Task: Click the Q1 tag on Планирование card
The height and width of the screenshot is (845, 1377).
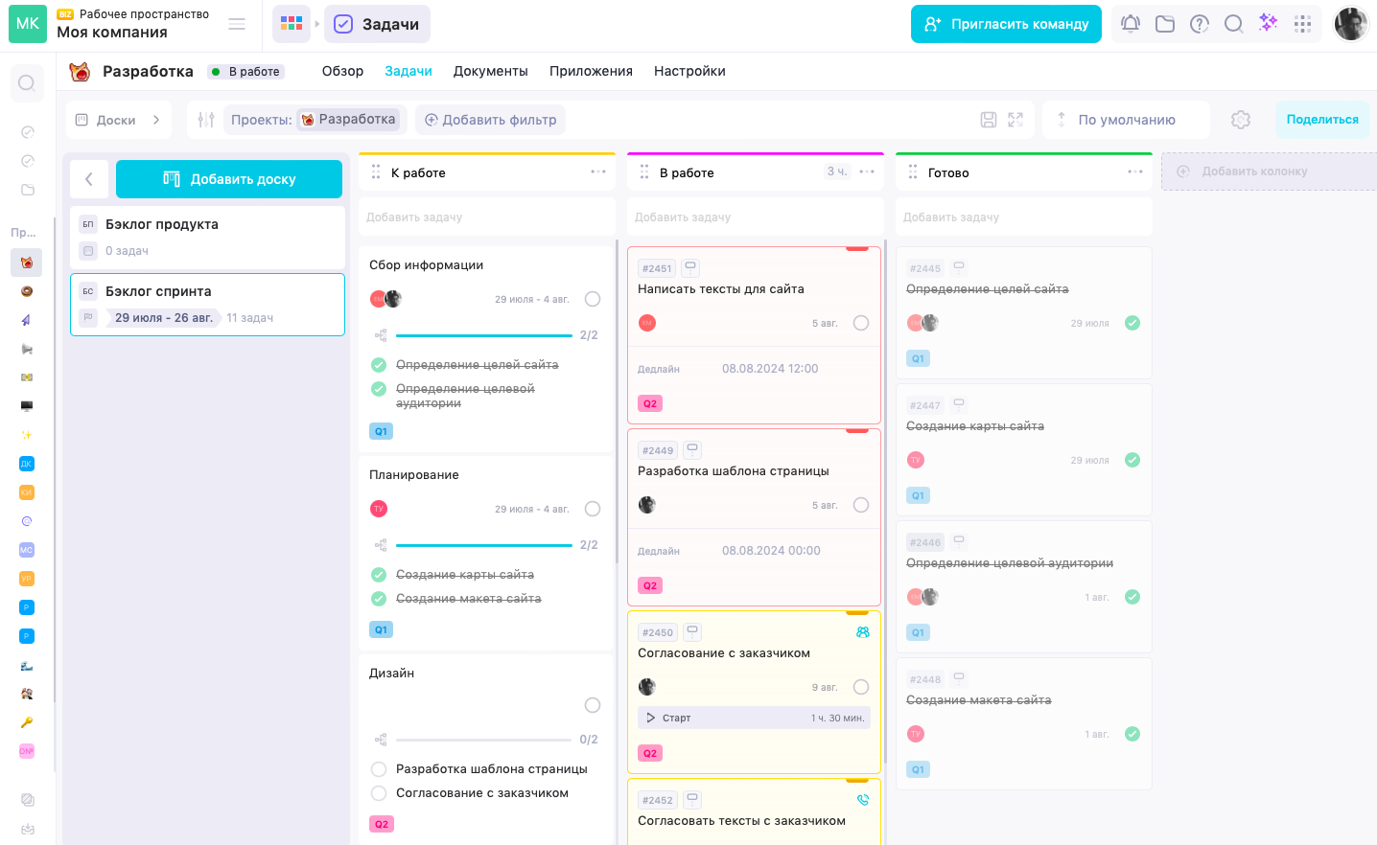Action: [x=381, y=629]
